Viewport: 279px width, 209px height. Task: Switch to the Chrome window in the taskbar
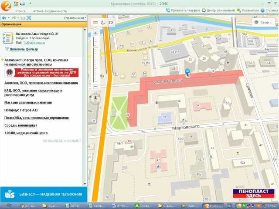[x=28, y=206]
